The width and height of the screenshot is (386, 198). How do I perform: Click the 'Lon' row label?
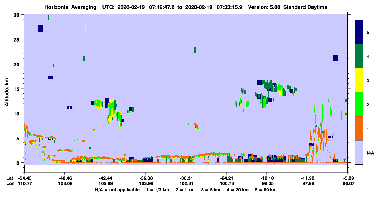10,184
